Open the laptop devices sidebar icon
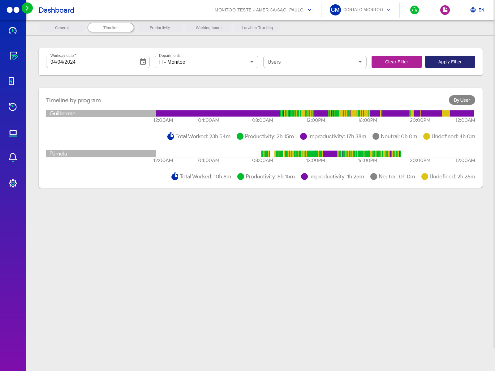The width and height of the screenshot is (495, 371). point(13,133)
